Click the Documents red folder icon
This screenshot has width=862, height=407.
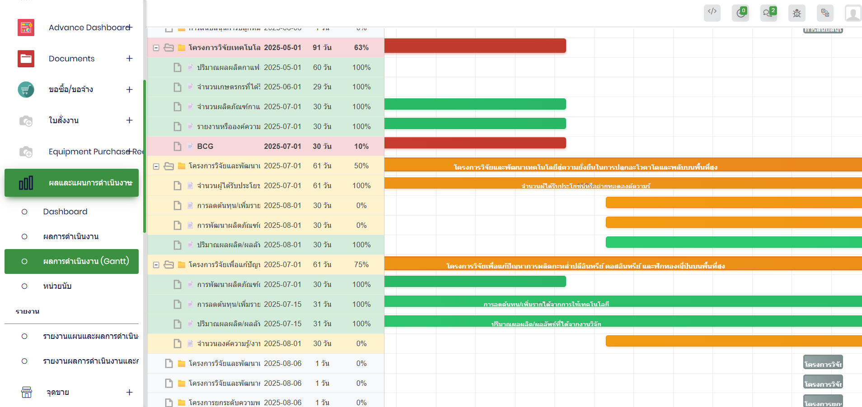(26, 59)
